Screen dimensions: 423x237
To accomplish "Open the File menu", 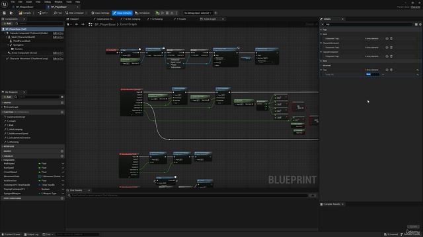I will pyautogui.click(x=13, y=2).
